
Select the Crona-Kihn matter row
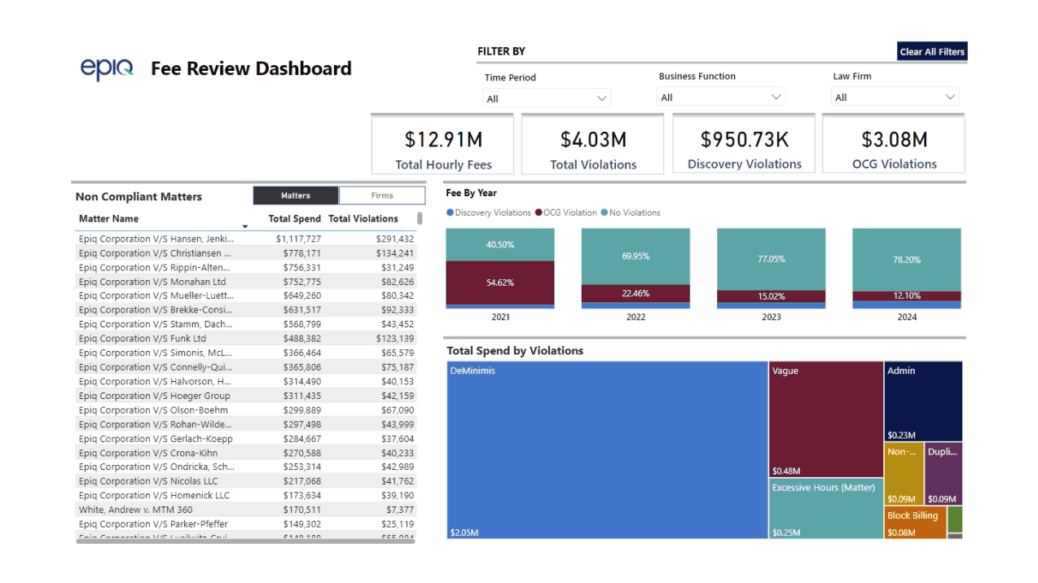click(245, 453)
